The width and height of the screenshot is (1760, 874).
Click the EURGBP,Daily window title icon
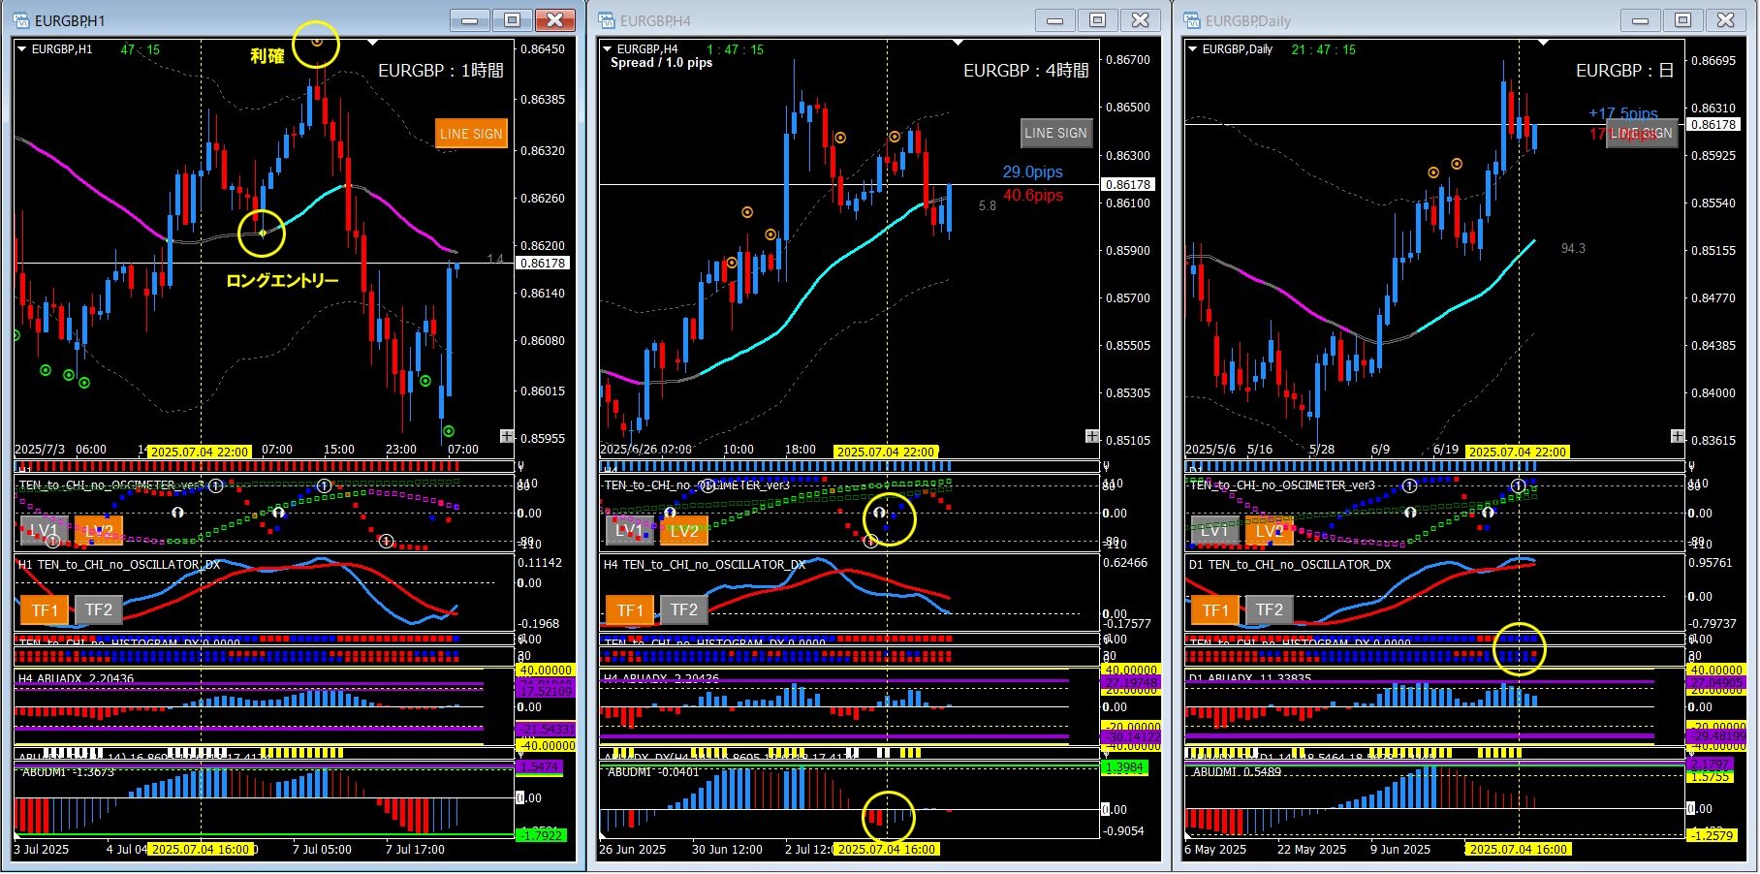point(1192,20)
